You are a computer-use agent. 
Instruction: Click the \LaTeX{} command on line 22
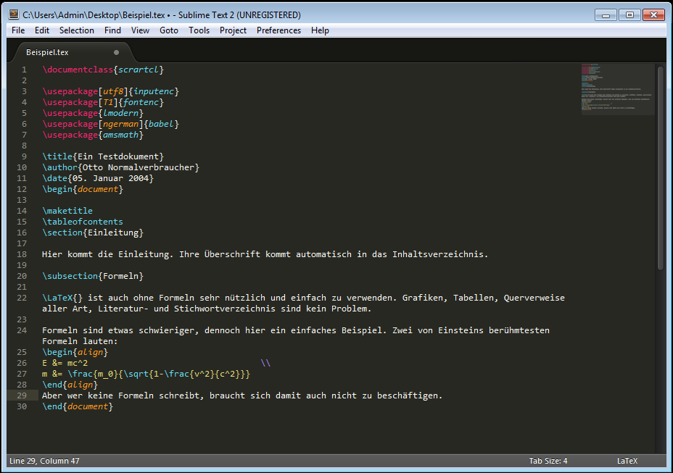coord(62,298)
